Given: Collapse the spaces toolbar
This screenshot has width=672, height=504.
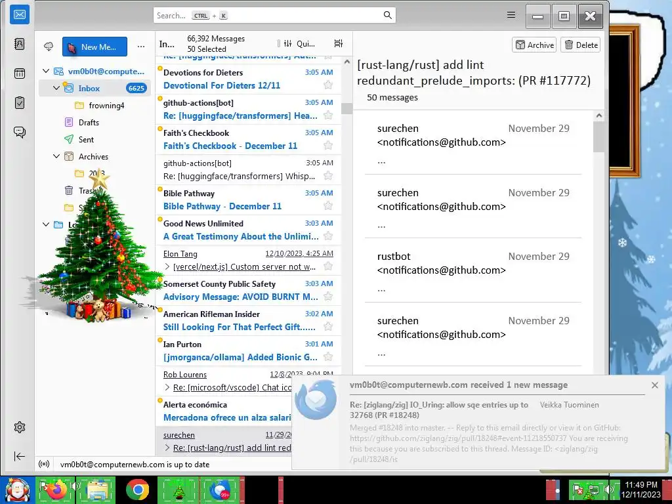Looking at the screenshot, I should 20,457.
